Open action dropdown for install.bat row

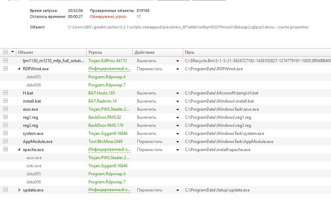coord(177,102)
